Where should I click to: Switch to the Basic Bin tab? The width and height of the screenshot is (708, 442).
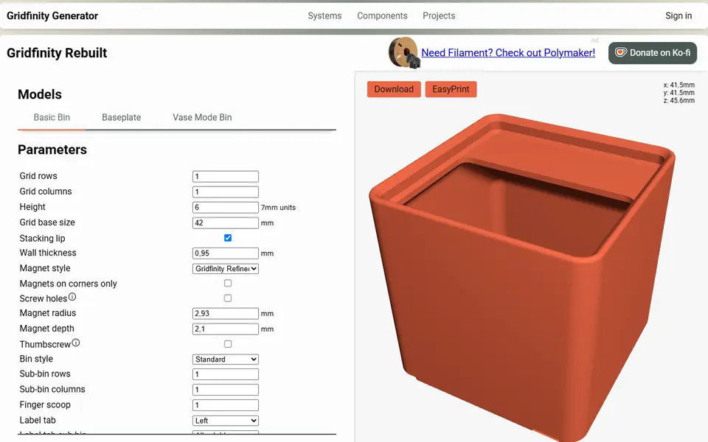tap(52, 117)
